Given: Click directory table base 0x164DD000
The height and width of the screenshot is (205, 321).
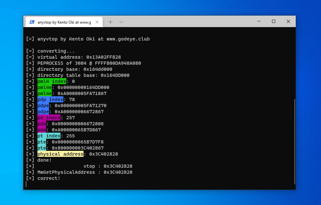Looking at the screenshot, I should point(115,75).
